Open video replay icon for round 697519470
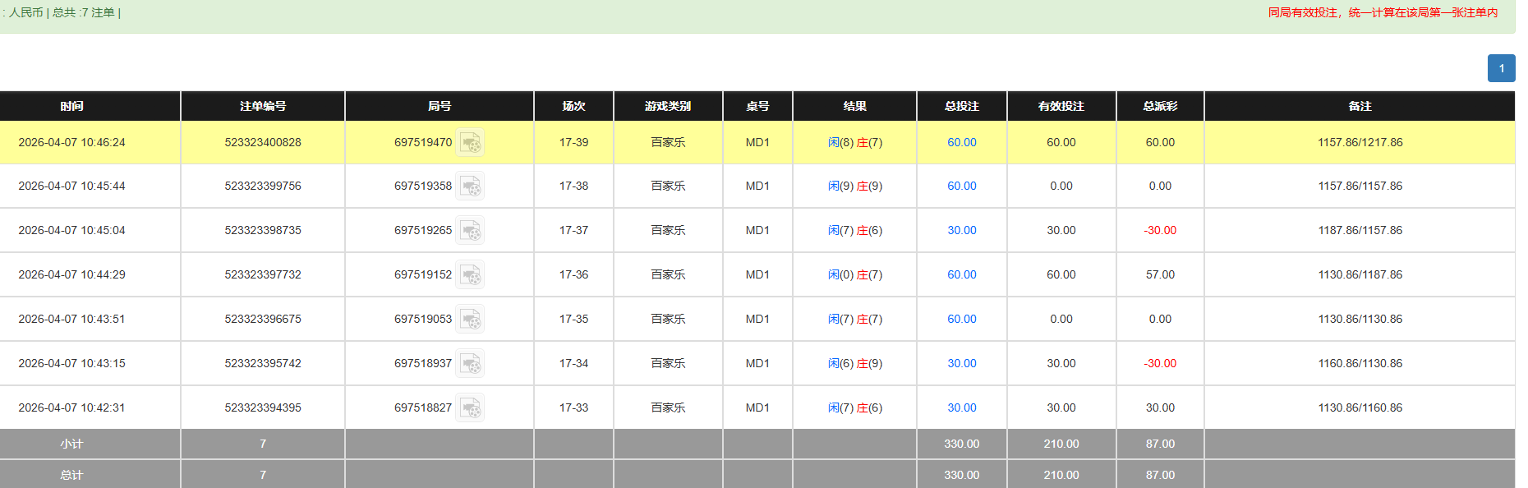The height and width of the screenshot is (488, 1528). (x=470, y=143)
